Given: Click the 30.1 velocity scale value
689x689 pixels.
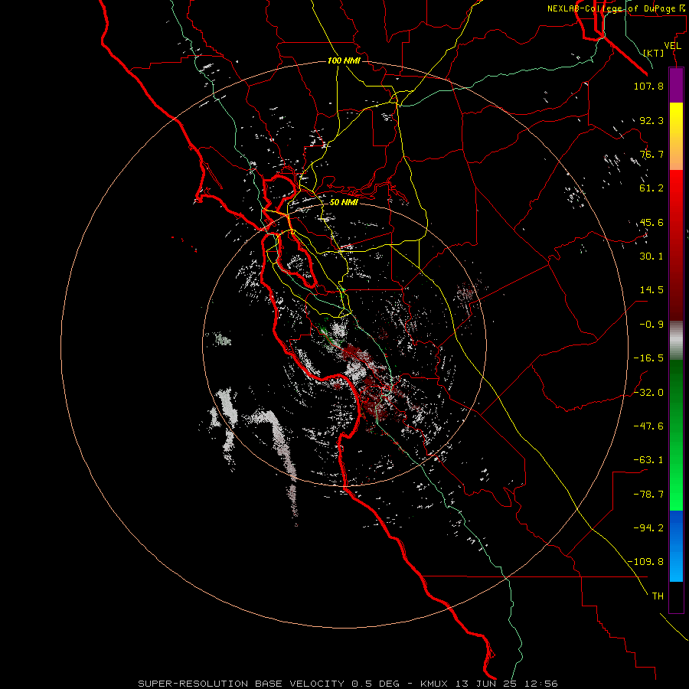Looking at the screenshot, I should [x=651, y=256].
